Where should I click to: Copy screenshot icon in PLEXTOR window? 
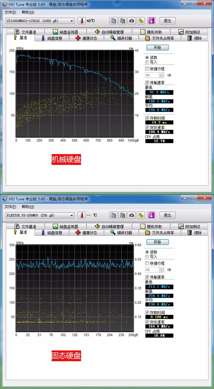122,215
